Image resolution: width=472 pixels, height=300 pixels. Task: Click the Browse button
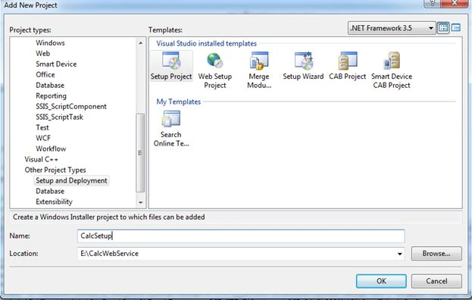tap(436, 254)
